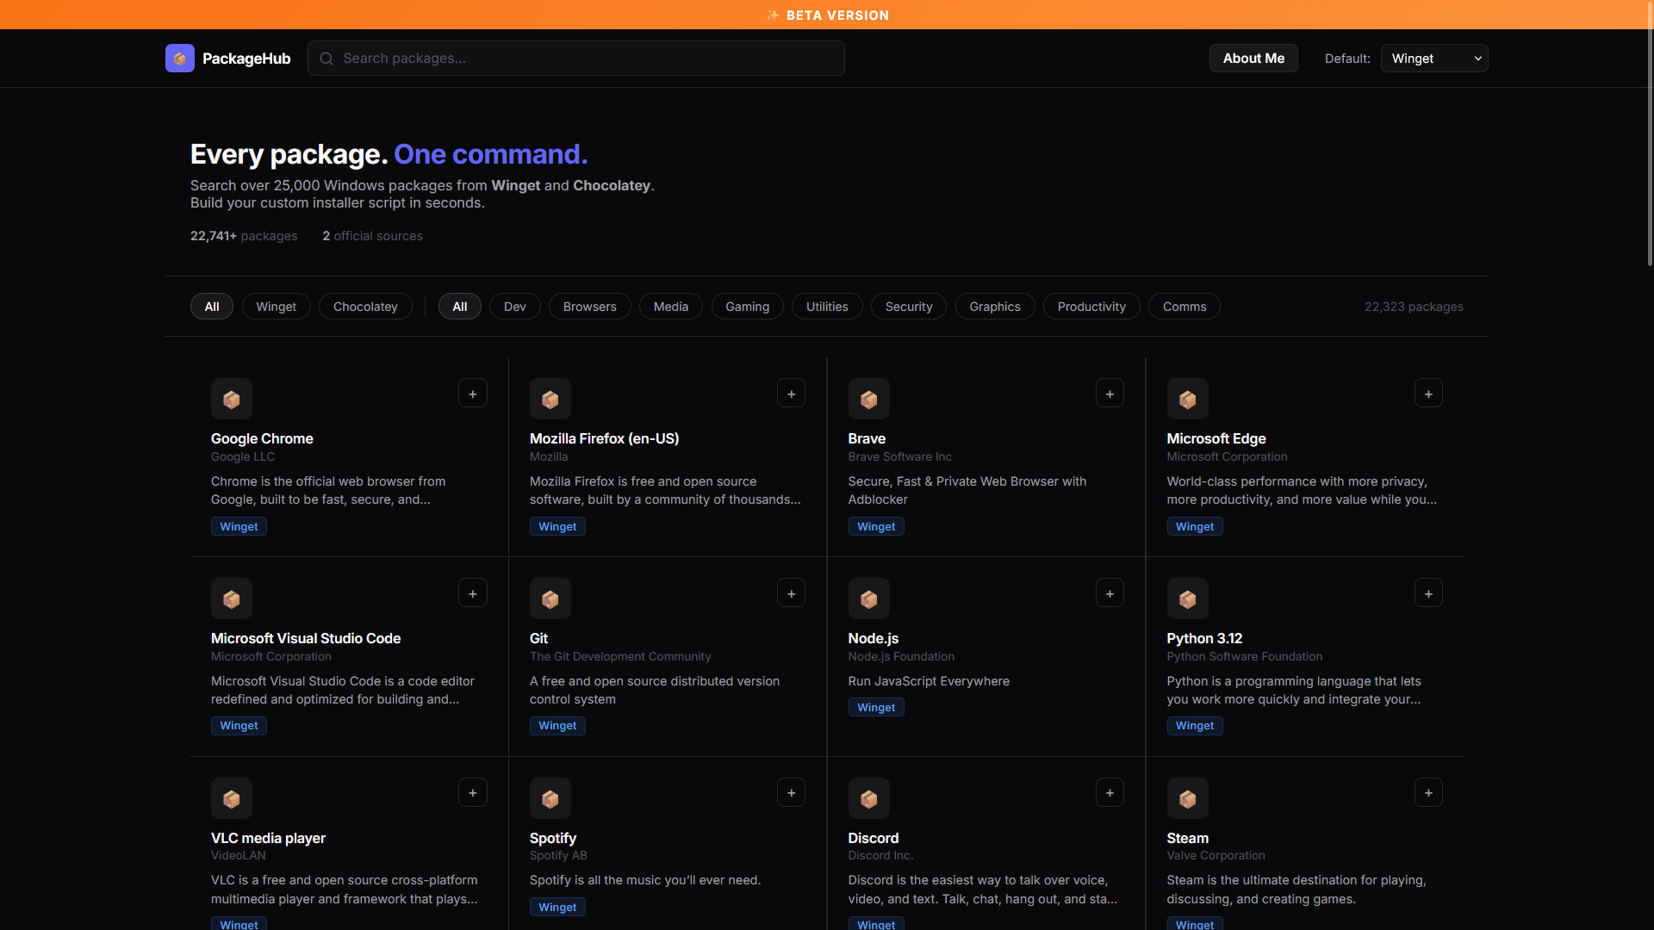Screen dimensions: 1654x930
Task: Filter by the Security category
Action: 909,307
